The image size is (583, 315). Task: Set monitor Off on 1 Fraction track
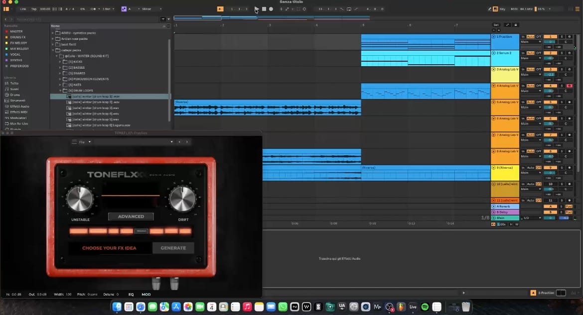[538, 37]
